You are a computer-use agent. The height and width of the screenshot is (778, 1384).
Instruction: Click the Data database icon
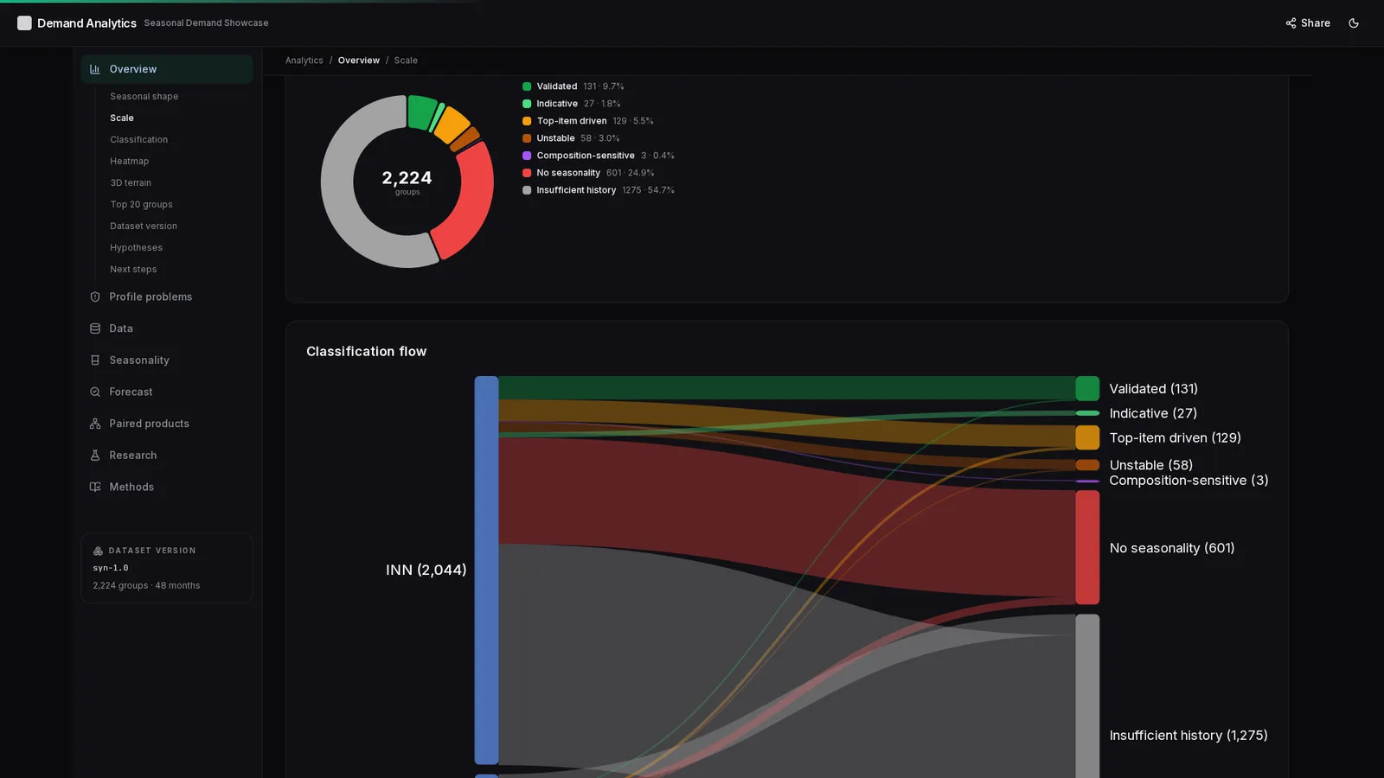95,328
